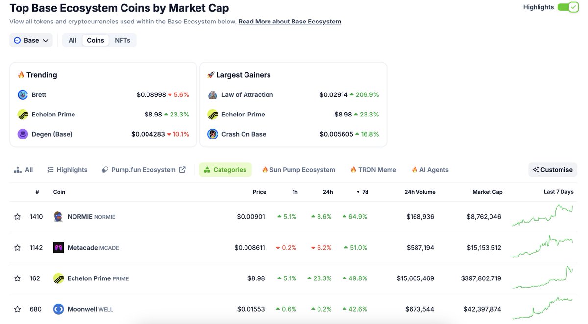Click Metacade 7-day sparkline chart

[542, 247]
